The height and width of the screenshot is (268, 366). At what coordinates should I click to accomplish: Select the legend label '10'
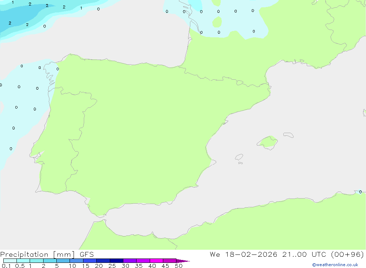[x=72, y=266]
